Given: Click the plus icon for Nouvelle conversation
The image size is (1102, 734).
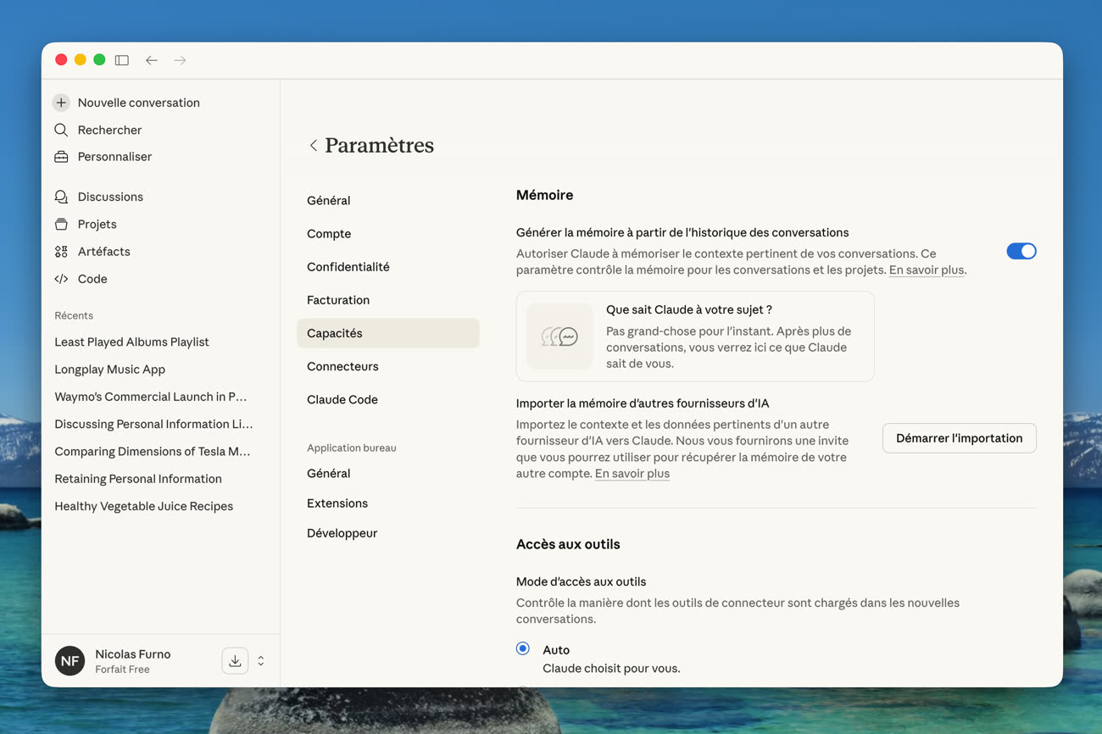Looking at the screenshot, I should click(61, 103).
